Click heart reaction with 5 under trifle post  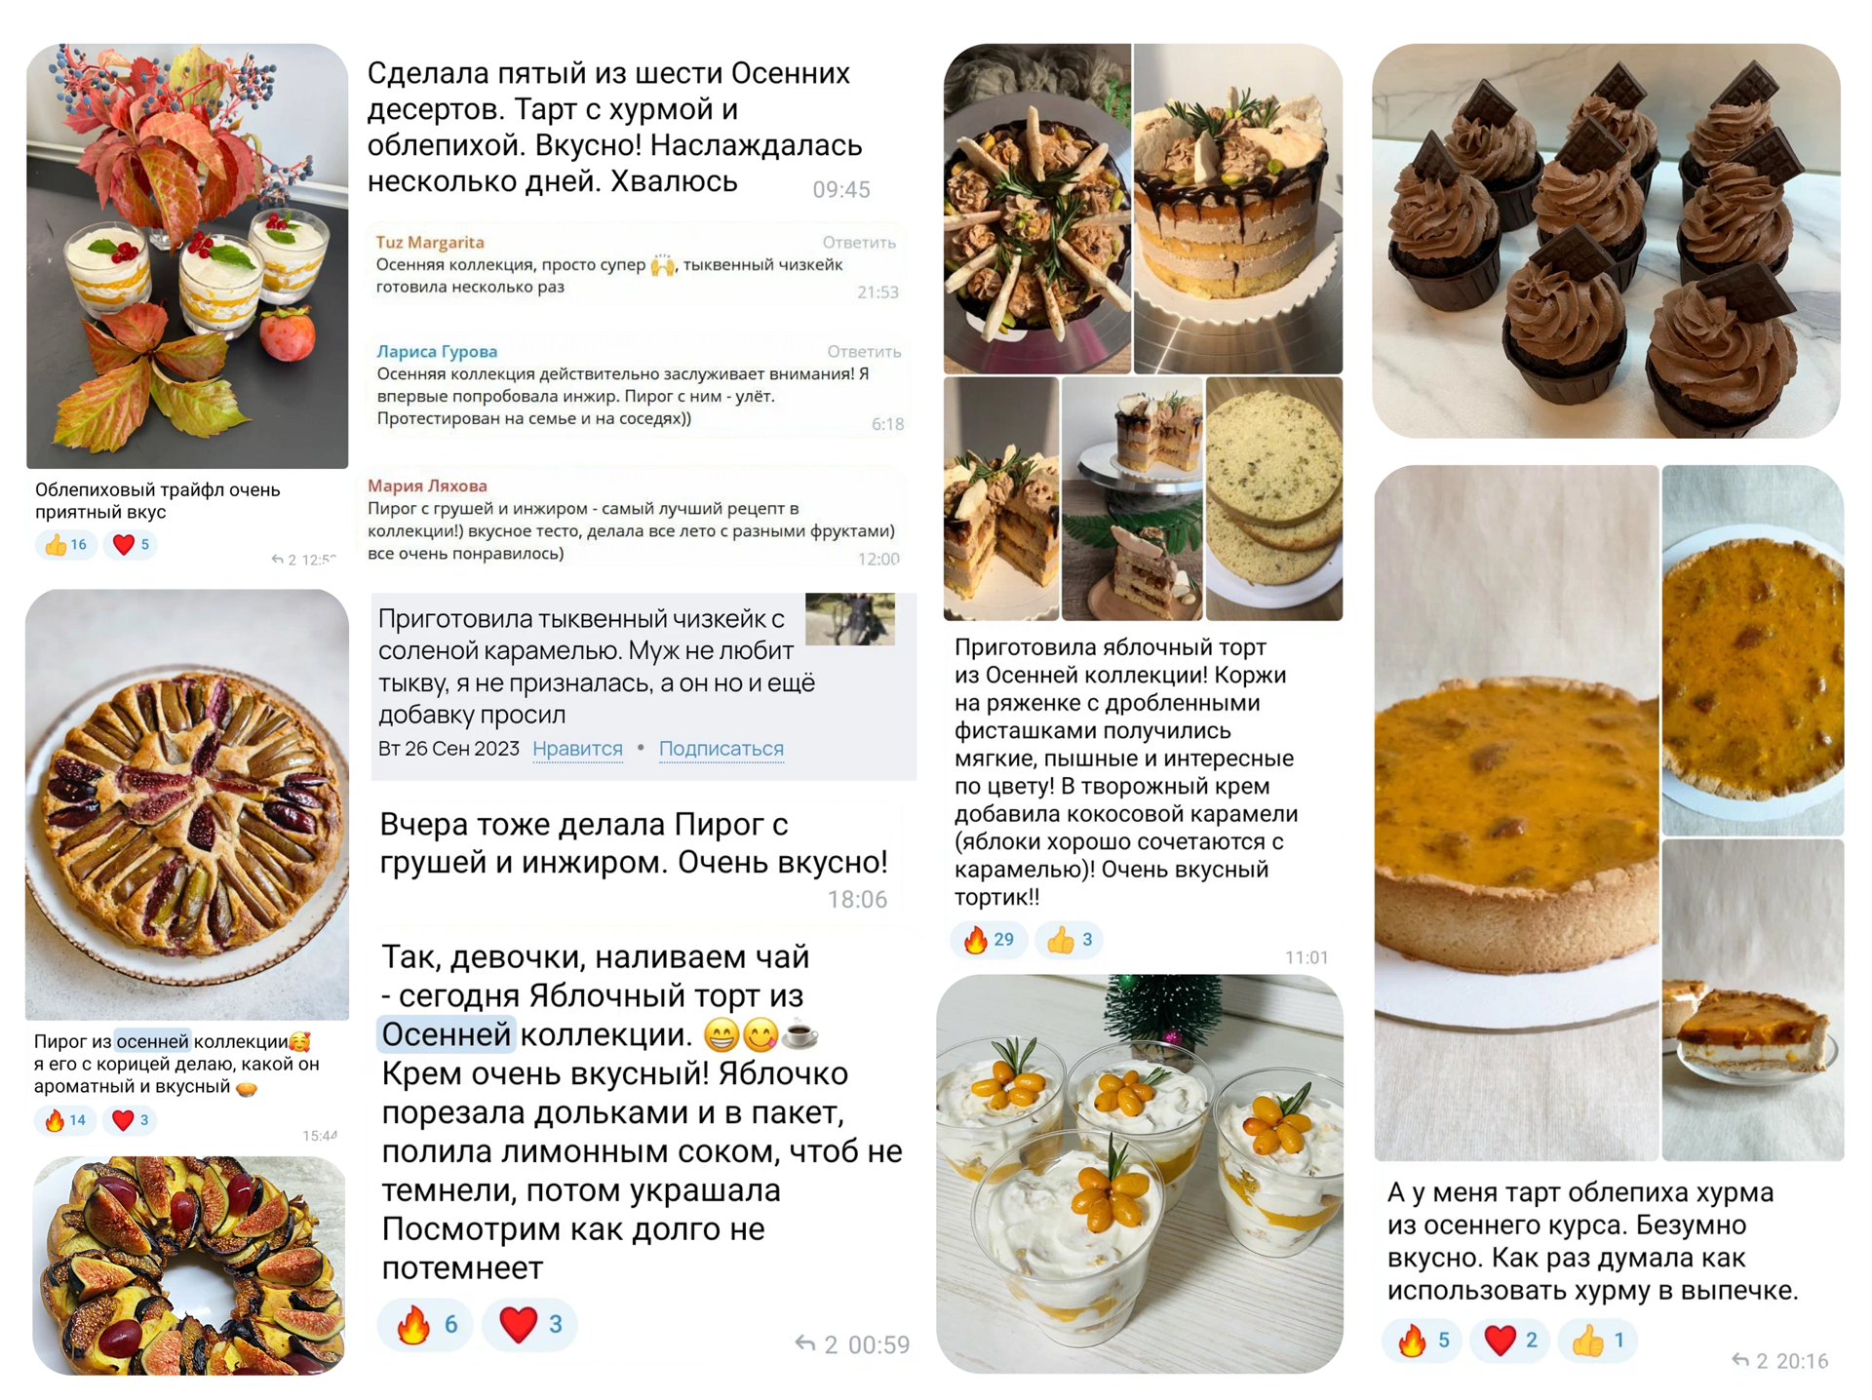click(x=132, y=545)
